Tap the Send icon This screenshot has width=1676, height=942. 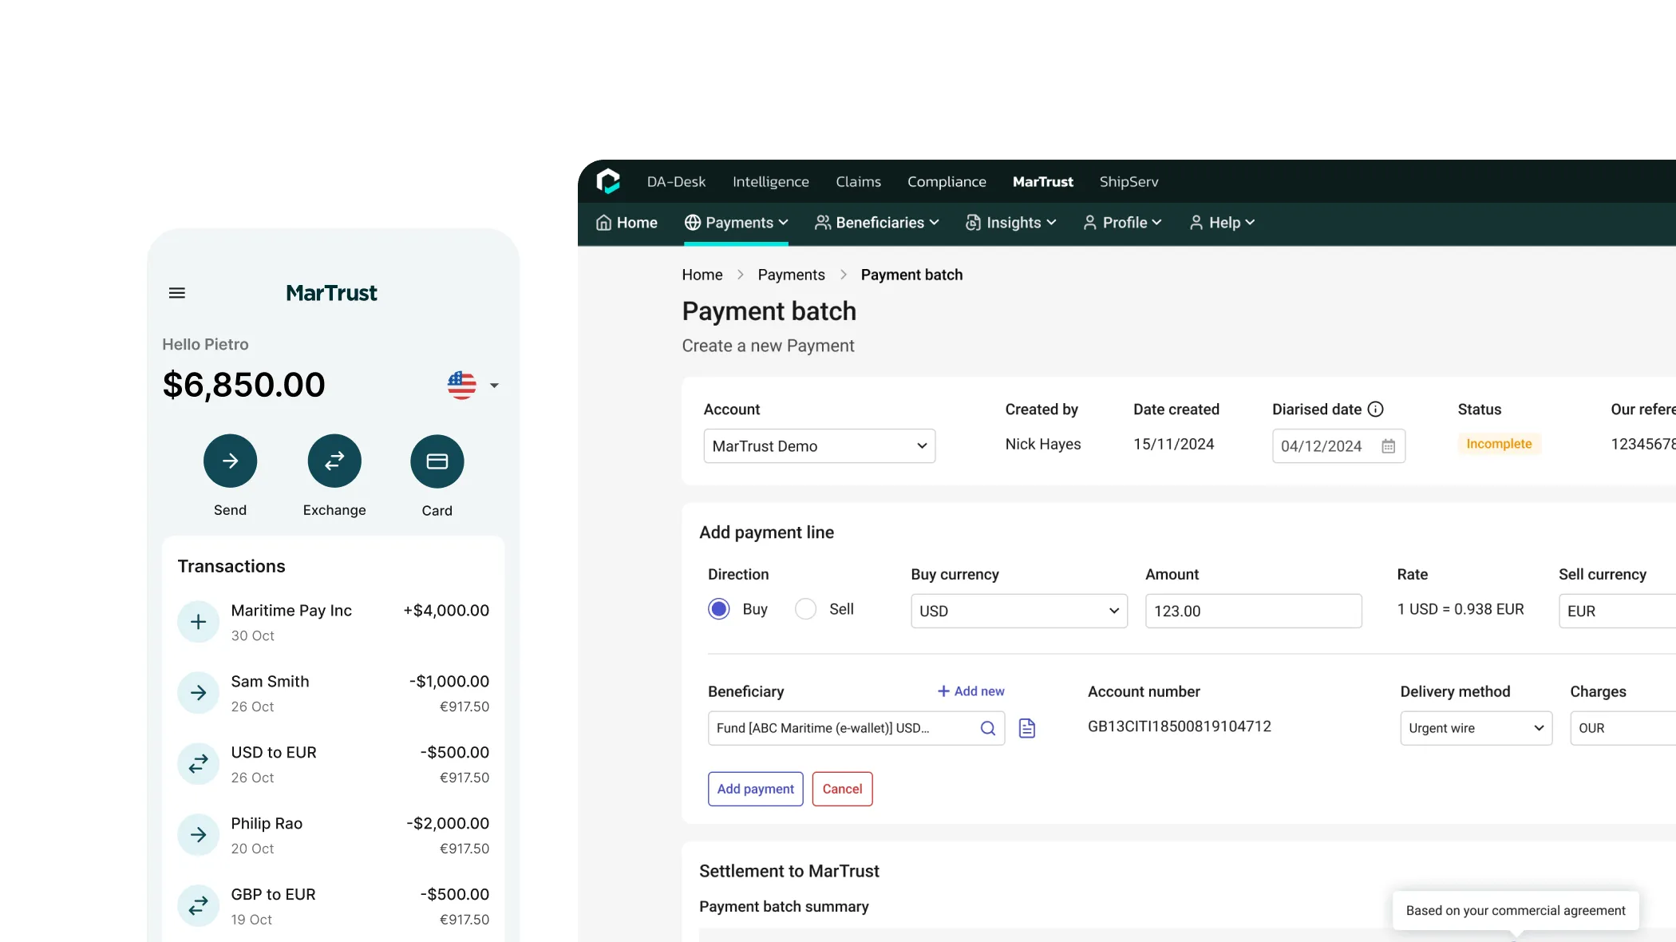click(x=230, y=461)
